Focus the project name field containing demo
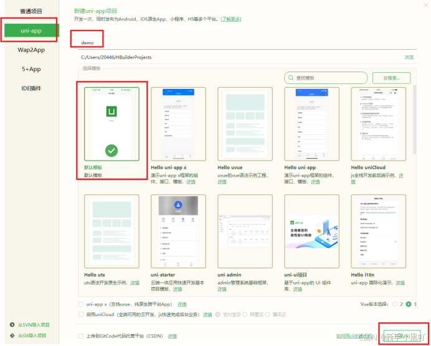The height and width of the screenshot is (346, 431). click(247, 43)
